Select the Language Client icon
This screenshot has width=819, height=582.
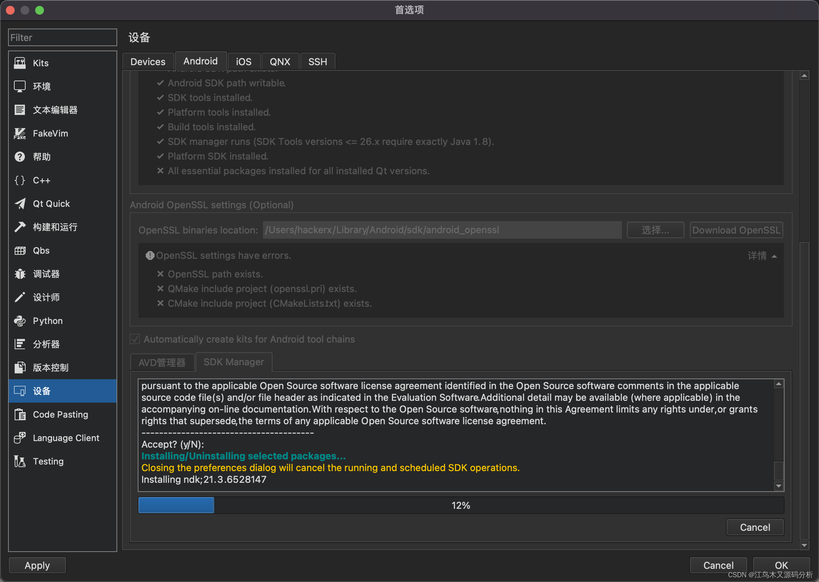20,438
